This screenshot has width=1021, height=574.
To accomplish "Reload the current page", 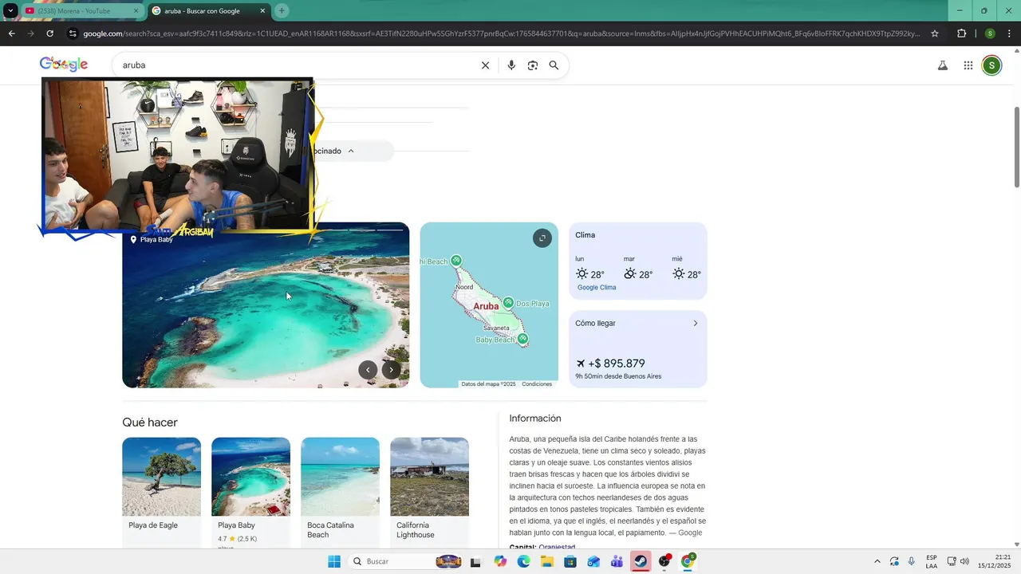I will 49,33.
